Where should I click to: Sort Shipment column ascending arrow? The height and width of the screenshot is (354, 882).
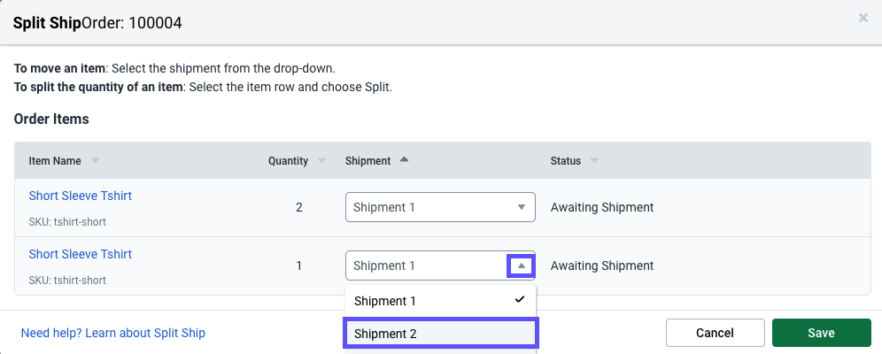[x=404, y=159]
